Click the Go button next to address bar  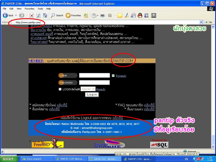point(208,22)
